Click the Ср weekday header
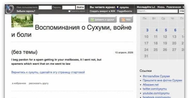The width and height of the screenshot is (189, 98). 163,18
